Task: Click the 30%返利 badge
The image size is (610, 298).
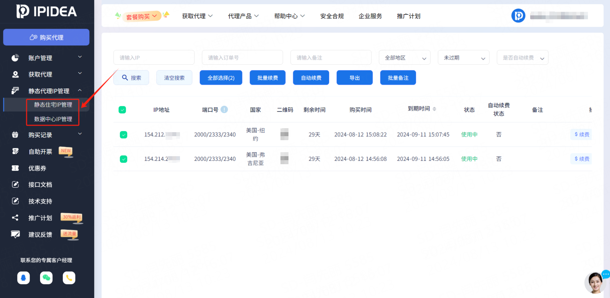Action: pyautogui.click(x=72, y=218)
